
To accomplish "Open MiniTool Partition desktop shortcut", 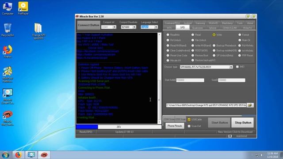I will click(x=8, y=75).
